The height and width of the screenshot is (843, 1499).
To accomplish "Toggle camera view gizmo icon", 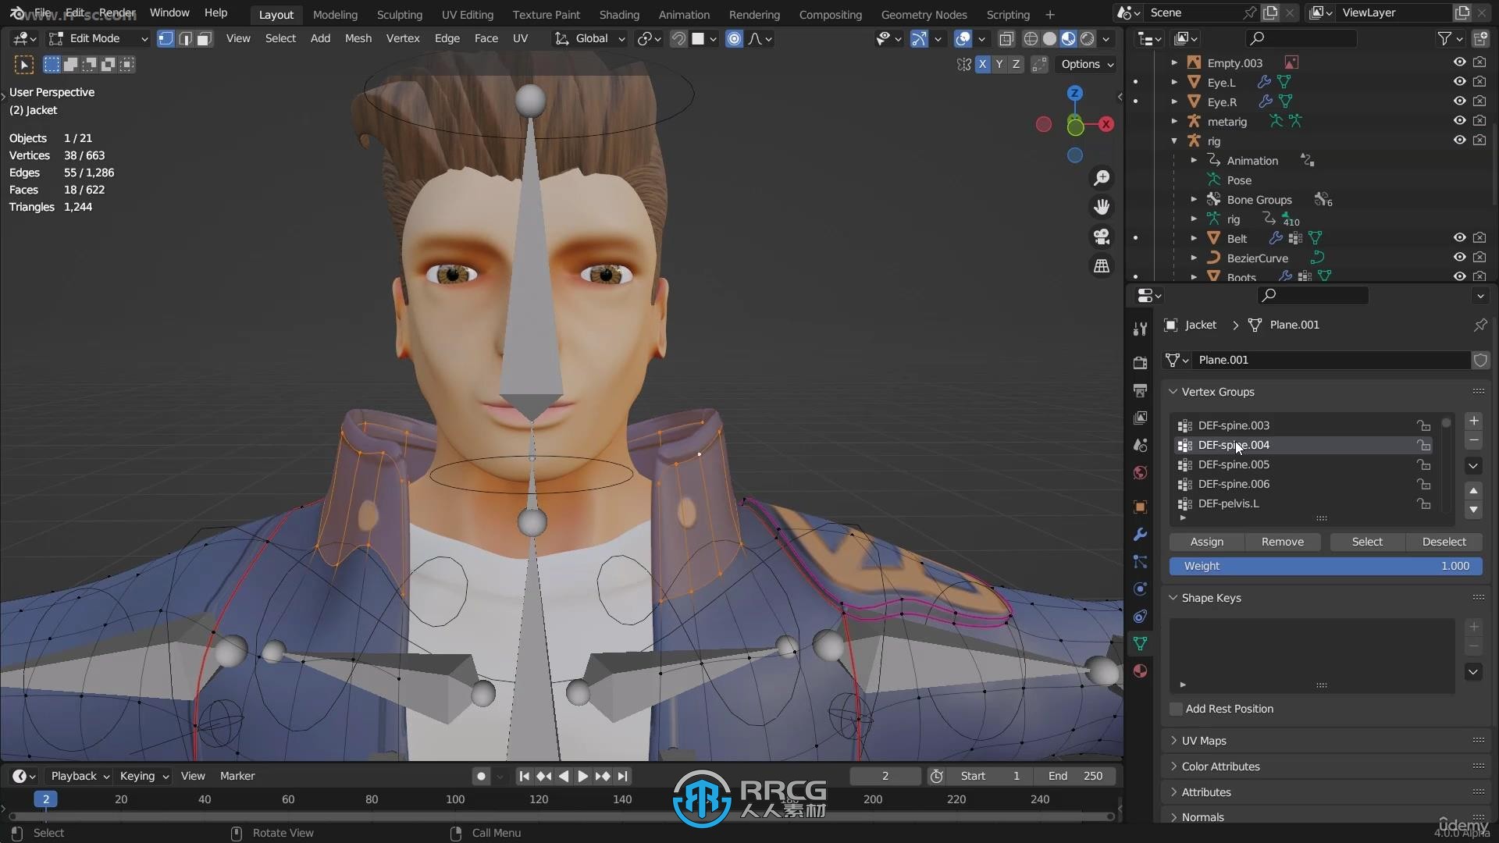I will click(1102, 237).
